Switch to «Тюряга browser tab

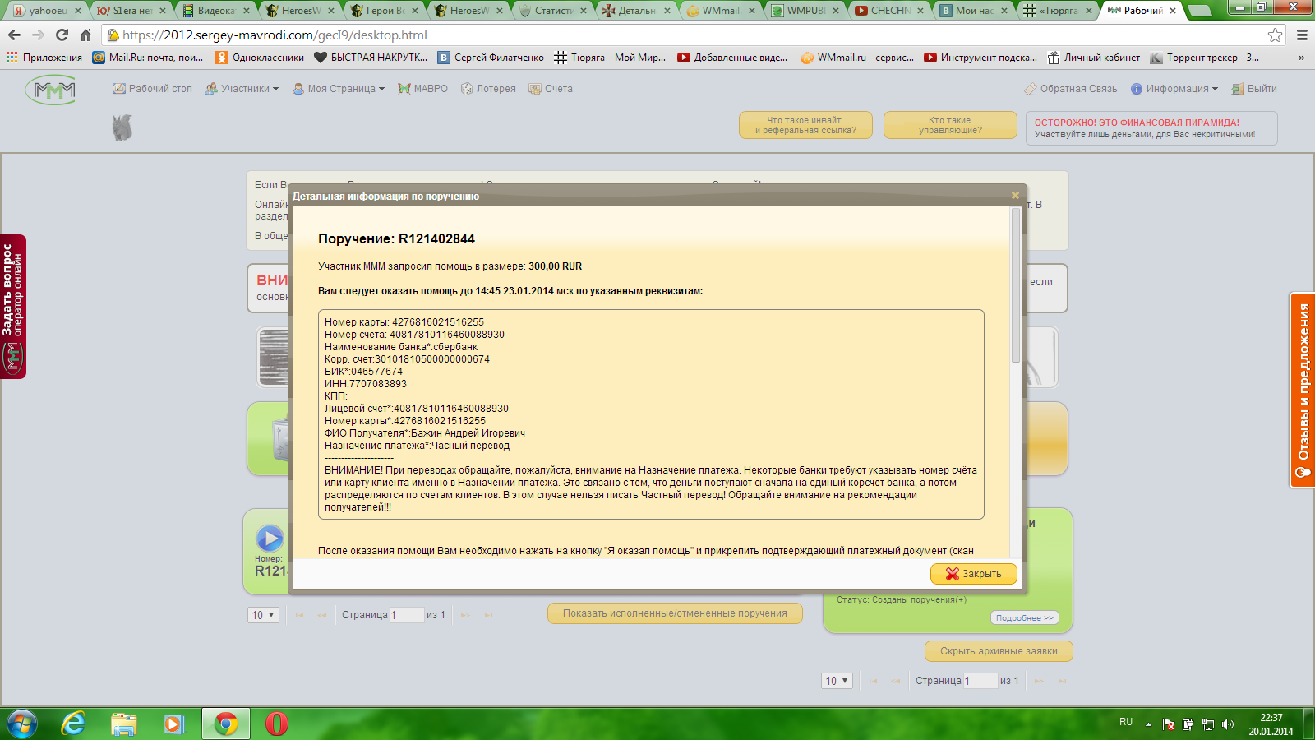[x=1059, y=11]
